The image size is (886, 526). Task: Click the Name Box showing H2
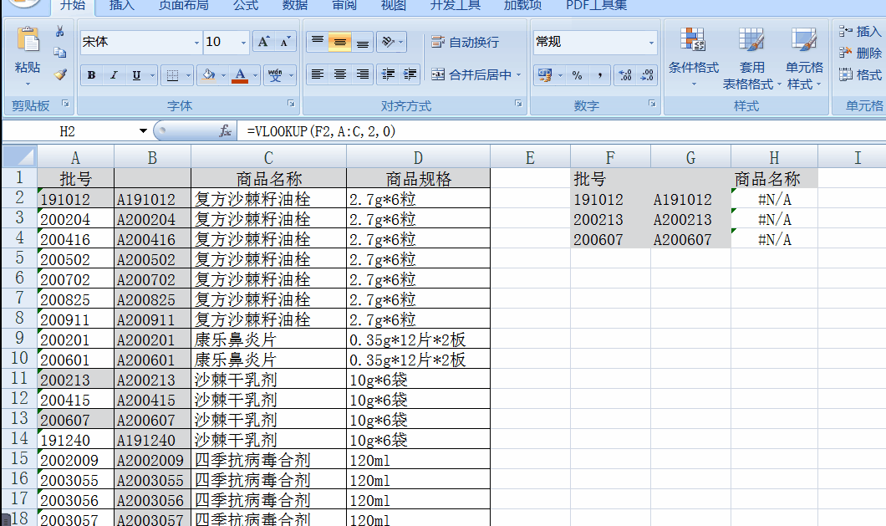click(x=69, y=131)
